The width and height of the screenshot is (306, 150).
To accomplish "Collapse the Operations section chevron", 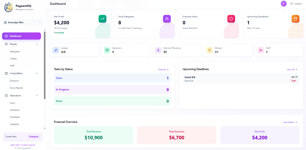I will pos(37,96).
